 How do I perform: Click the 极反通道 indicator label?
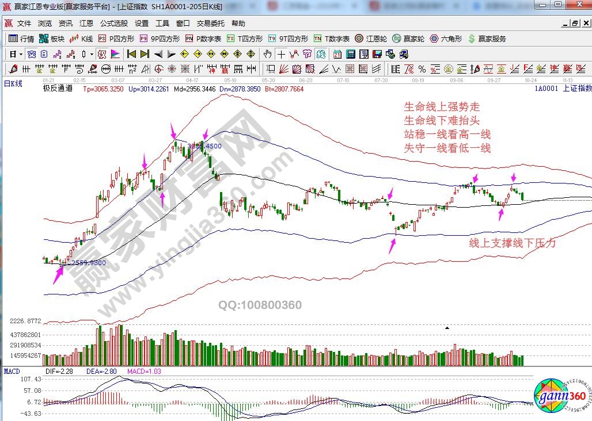58,89
